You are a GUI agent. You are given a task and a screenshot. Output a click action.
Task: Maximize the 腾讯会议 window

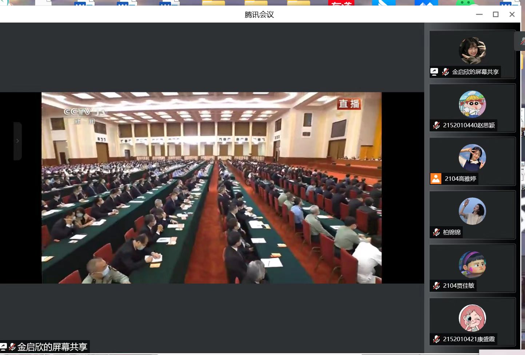(496, 15)
